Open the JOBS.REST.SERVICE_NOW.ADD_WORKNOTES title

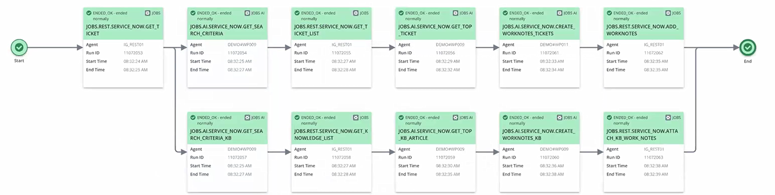[643, 30]
